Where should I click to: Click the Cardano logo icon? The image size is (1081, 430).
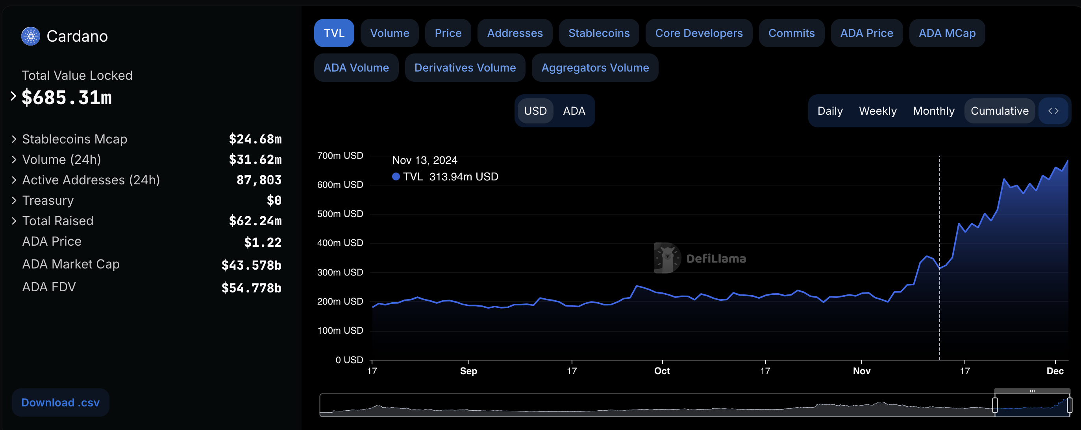(x=31, y=36)
